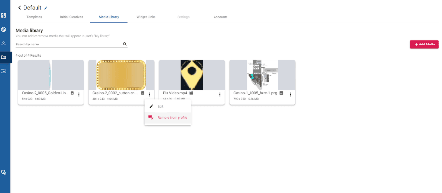
Task: Click the search magnifier icon
Action: point(125,44)
